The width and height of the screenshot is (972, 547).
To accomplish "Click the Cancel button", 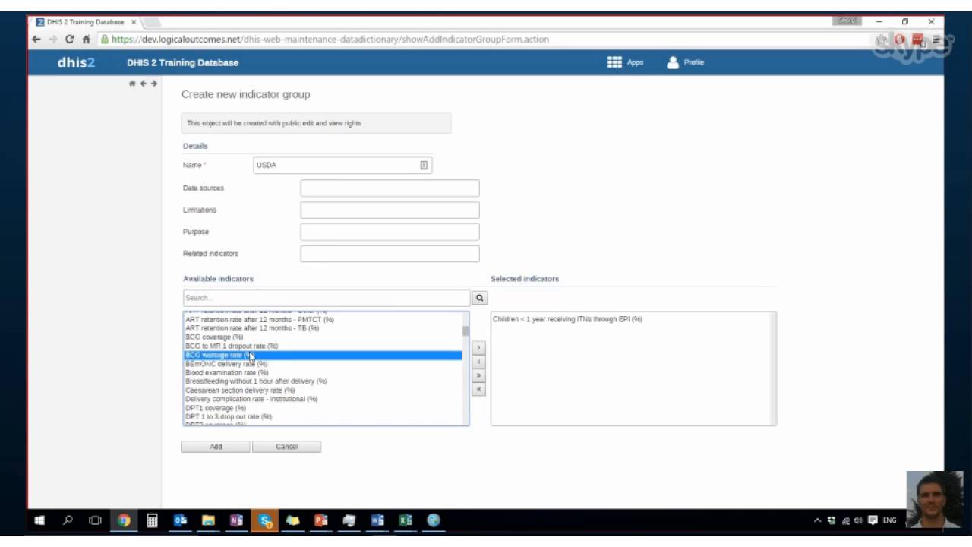I will point(286,447).
